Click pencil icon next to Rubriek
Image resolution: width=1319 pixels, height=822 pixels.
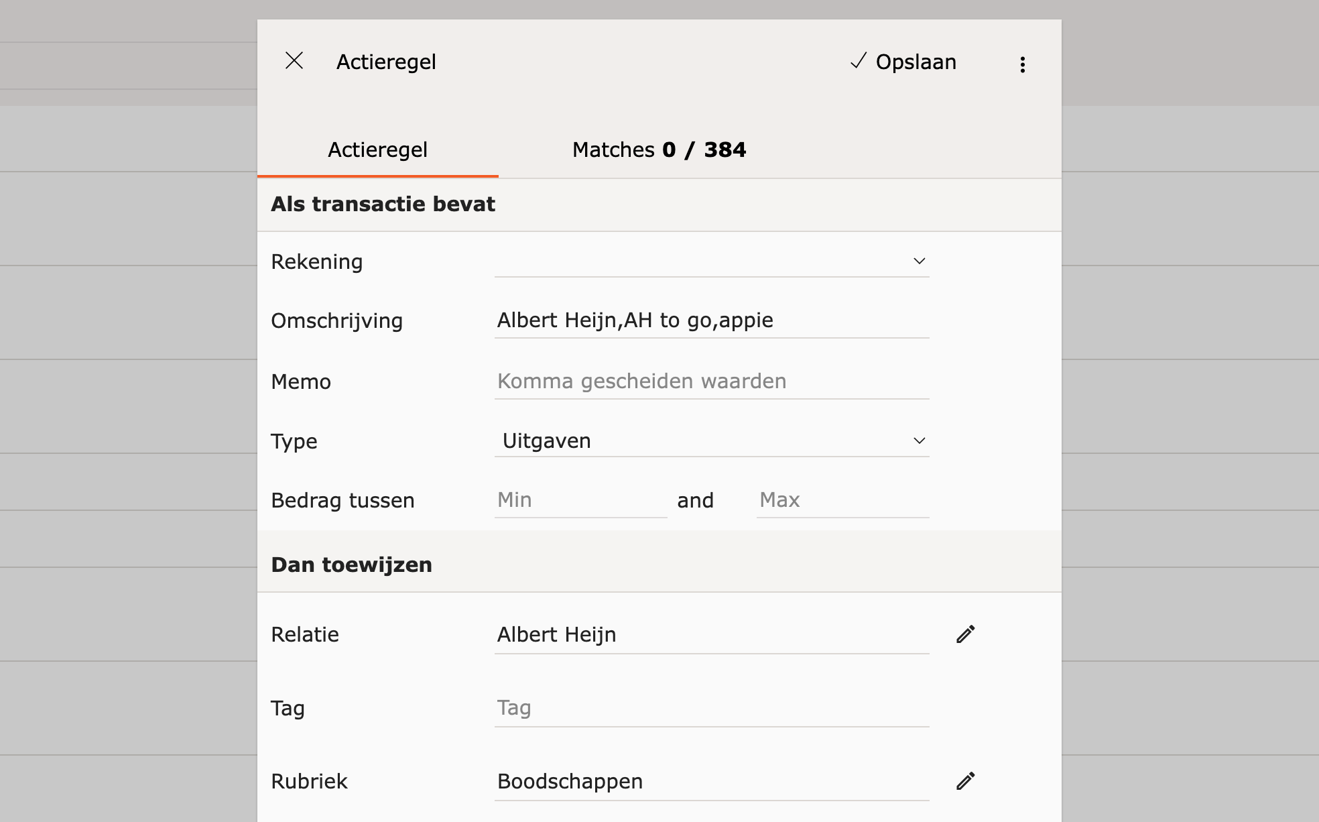[965, 781]
